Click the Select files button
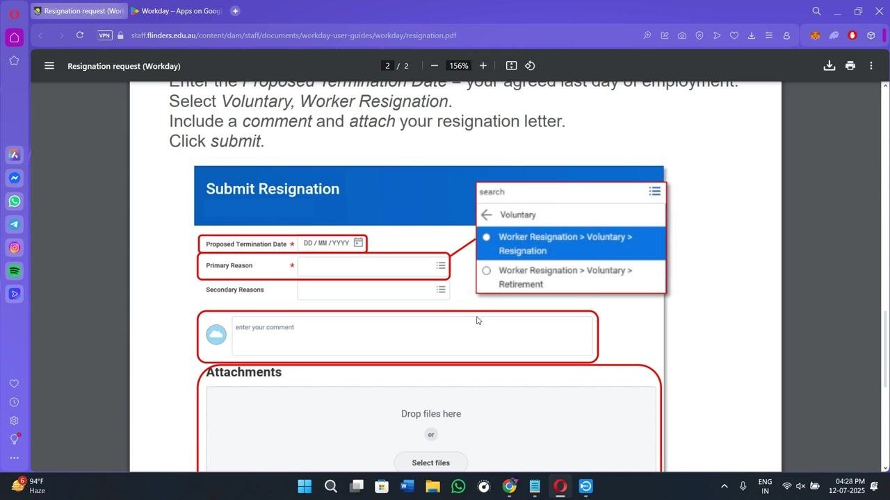 coord(430,462)
